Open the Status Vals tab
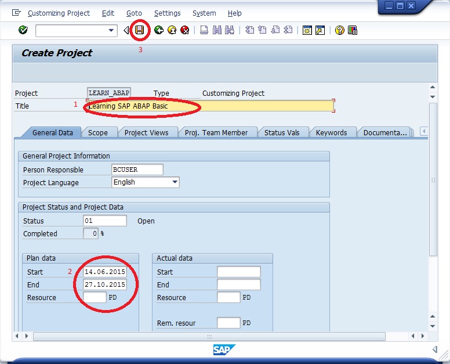This screenshot has height=364, width=450. coord(282,133)
